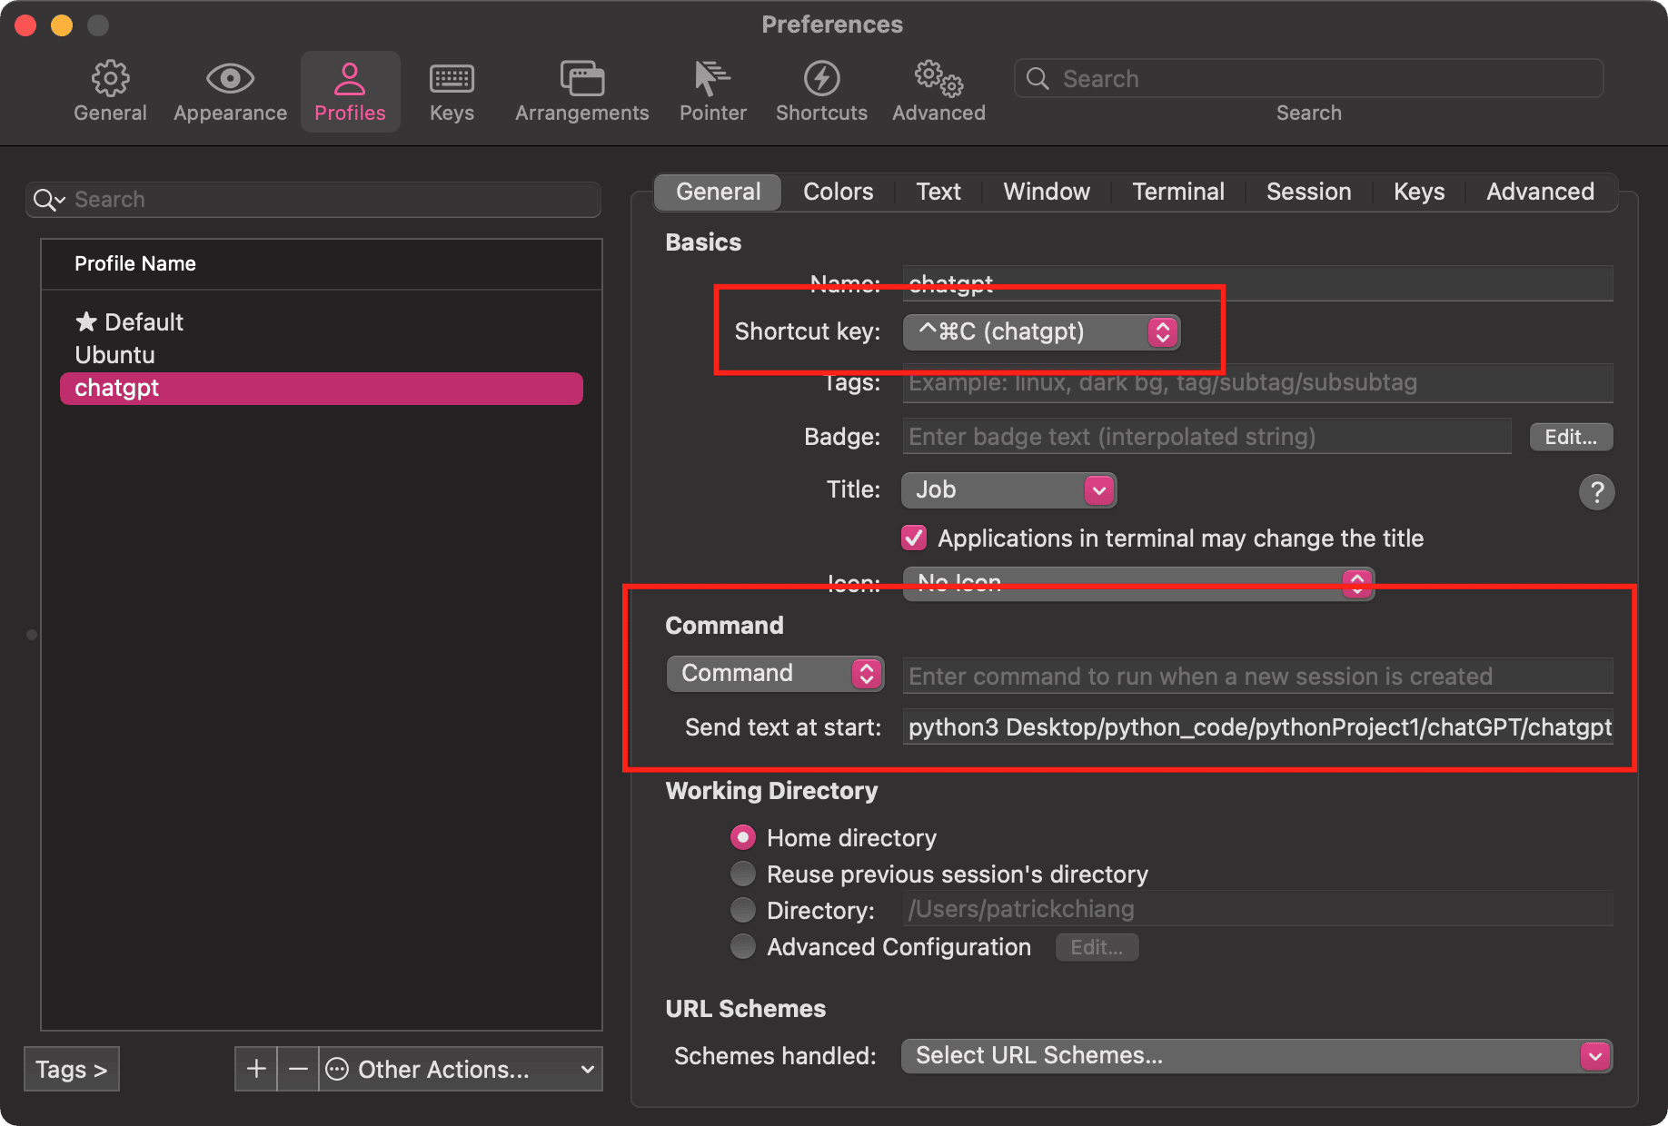Open the Keys keyboard icon
The image size is (1668, 1126).
(x=452, y=79)
